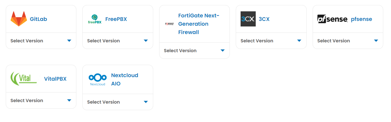The image size is (391, 122).
Task: Click the GitLab fox logo
Action: click(x=19, y=19)
